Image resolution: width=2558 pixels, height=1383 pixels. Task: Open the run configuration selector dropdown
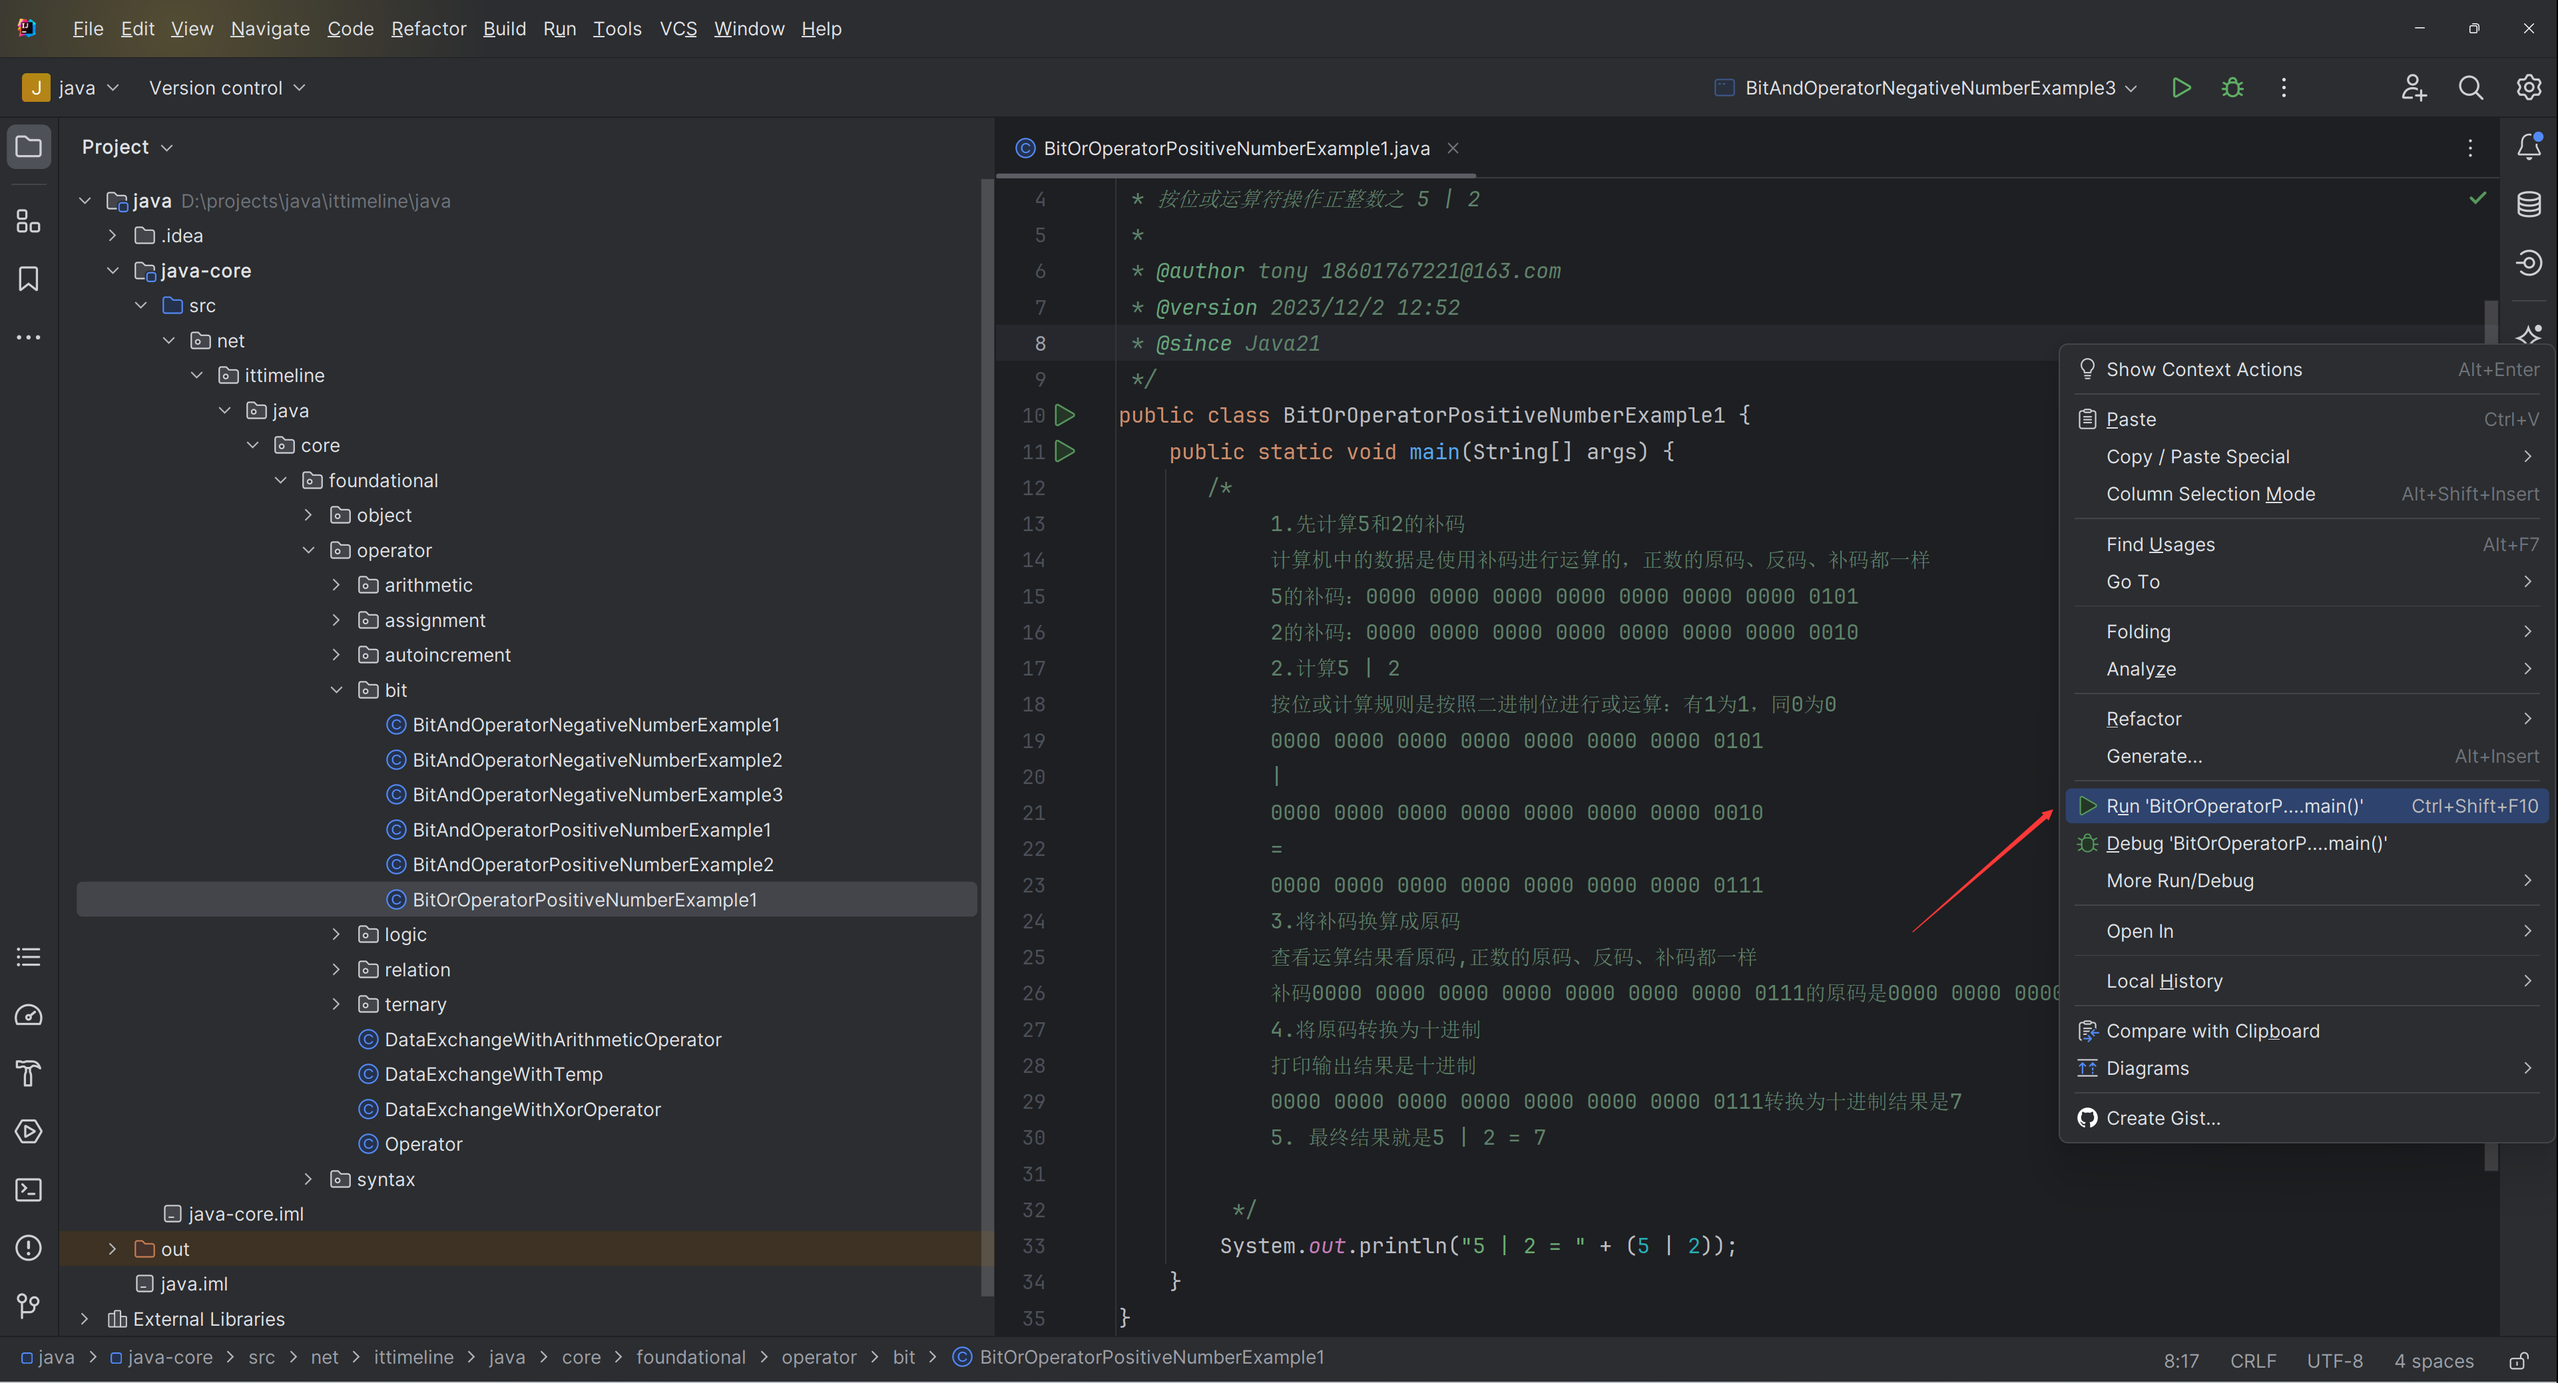click(x=1926, y=87)
